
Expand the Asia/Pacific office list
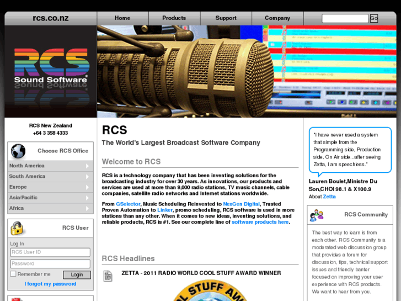(x=50, y=198)
